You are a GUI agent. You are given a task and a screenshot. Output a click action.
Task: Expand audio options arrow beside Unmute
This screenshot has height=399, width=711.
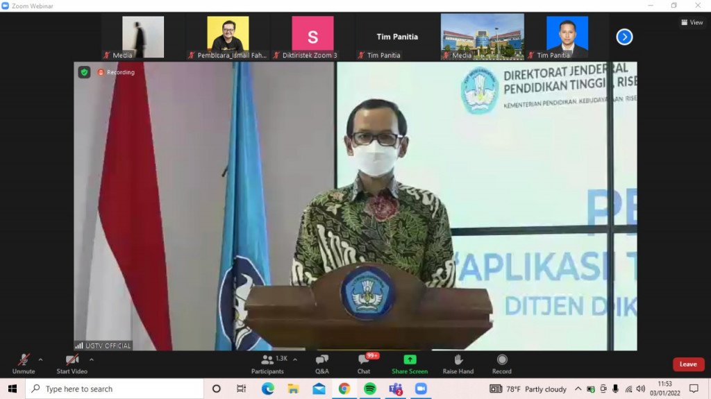coord(41,359)
